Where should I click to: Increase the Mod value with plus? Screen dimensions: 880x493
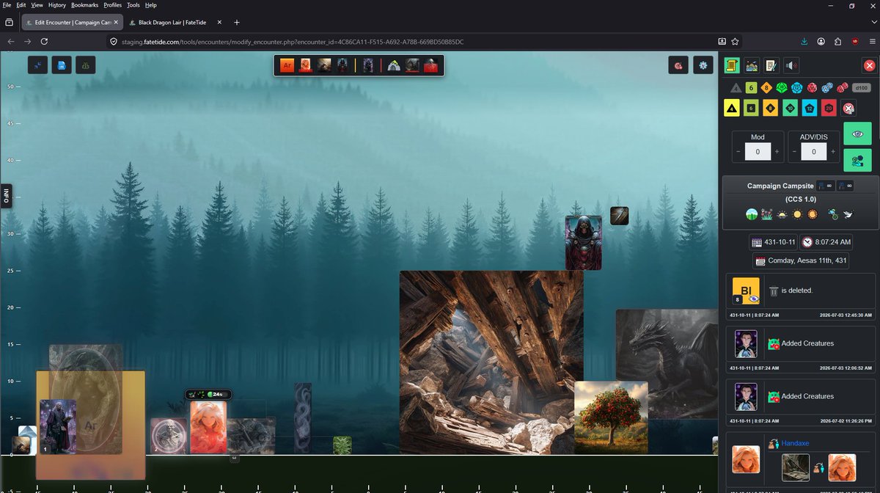pyautogui.click(x=777, y=152)
